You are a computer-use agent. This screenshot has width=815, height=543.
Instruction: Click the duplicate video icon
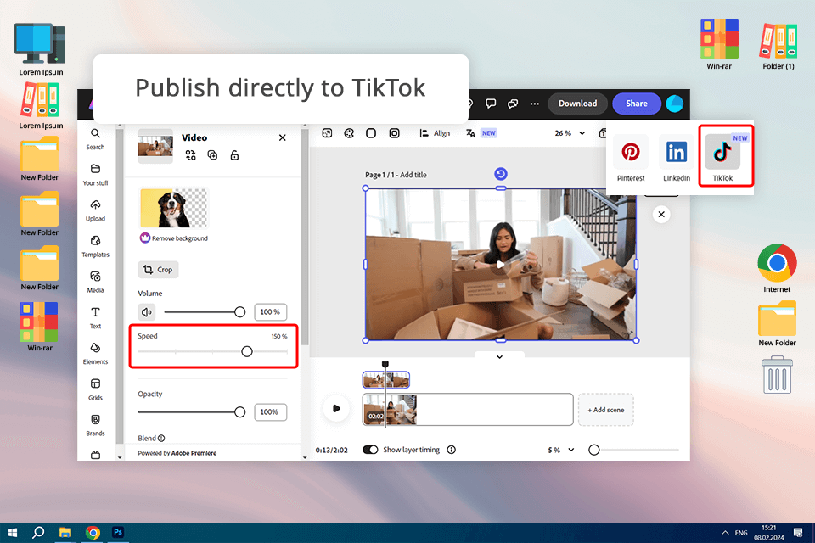click(212, 155)
